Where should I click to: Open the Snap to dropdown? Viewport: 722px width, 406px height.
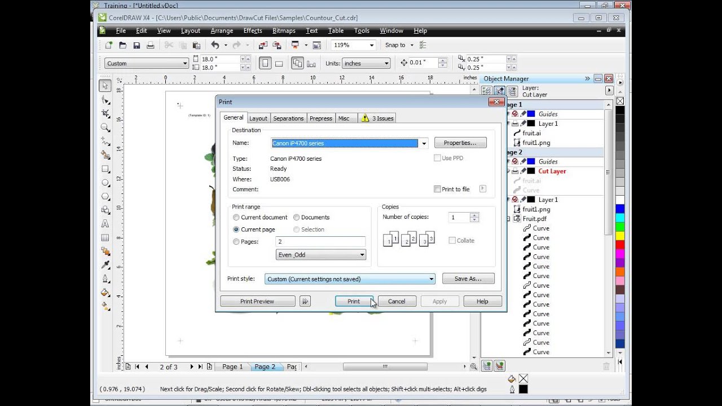tap(412, 45)
